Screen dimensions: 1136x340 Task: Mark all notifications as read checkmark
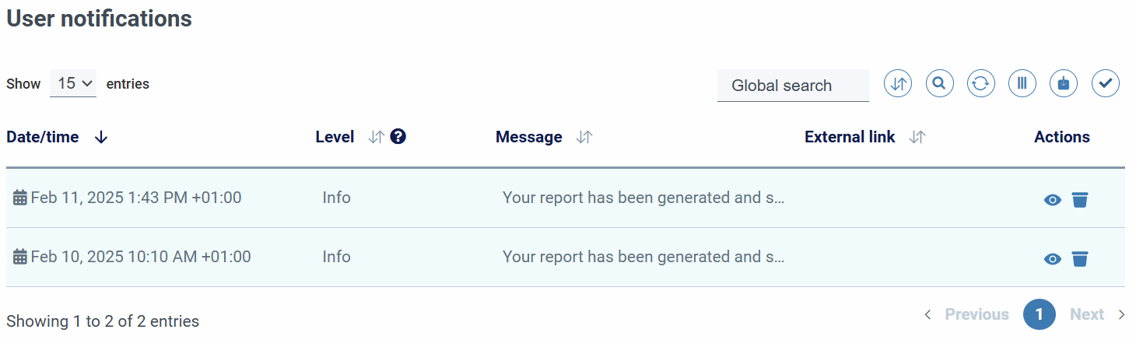coord(1105,83)
